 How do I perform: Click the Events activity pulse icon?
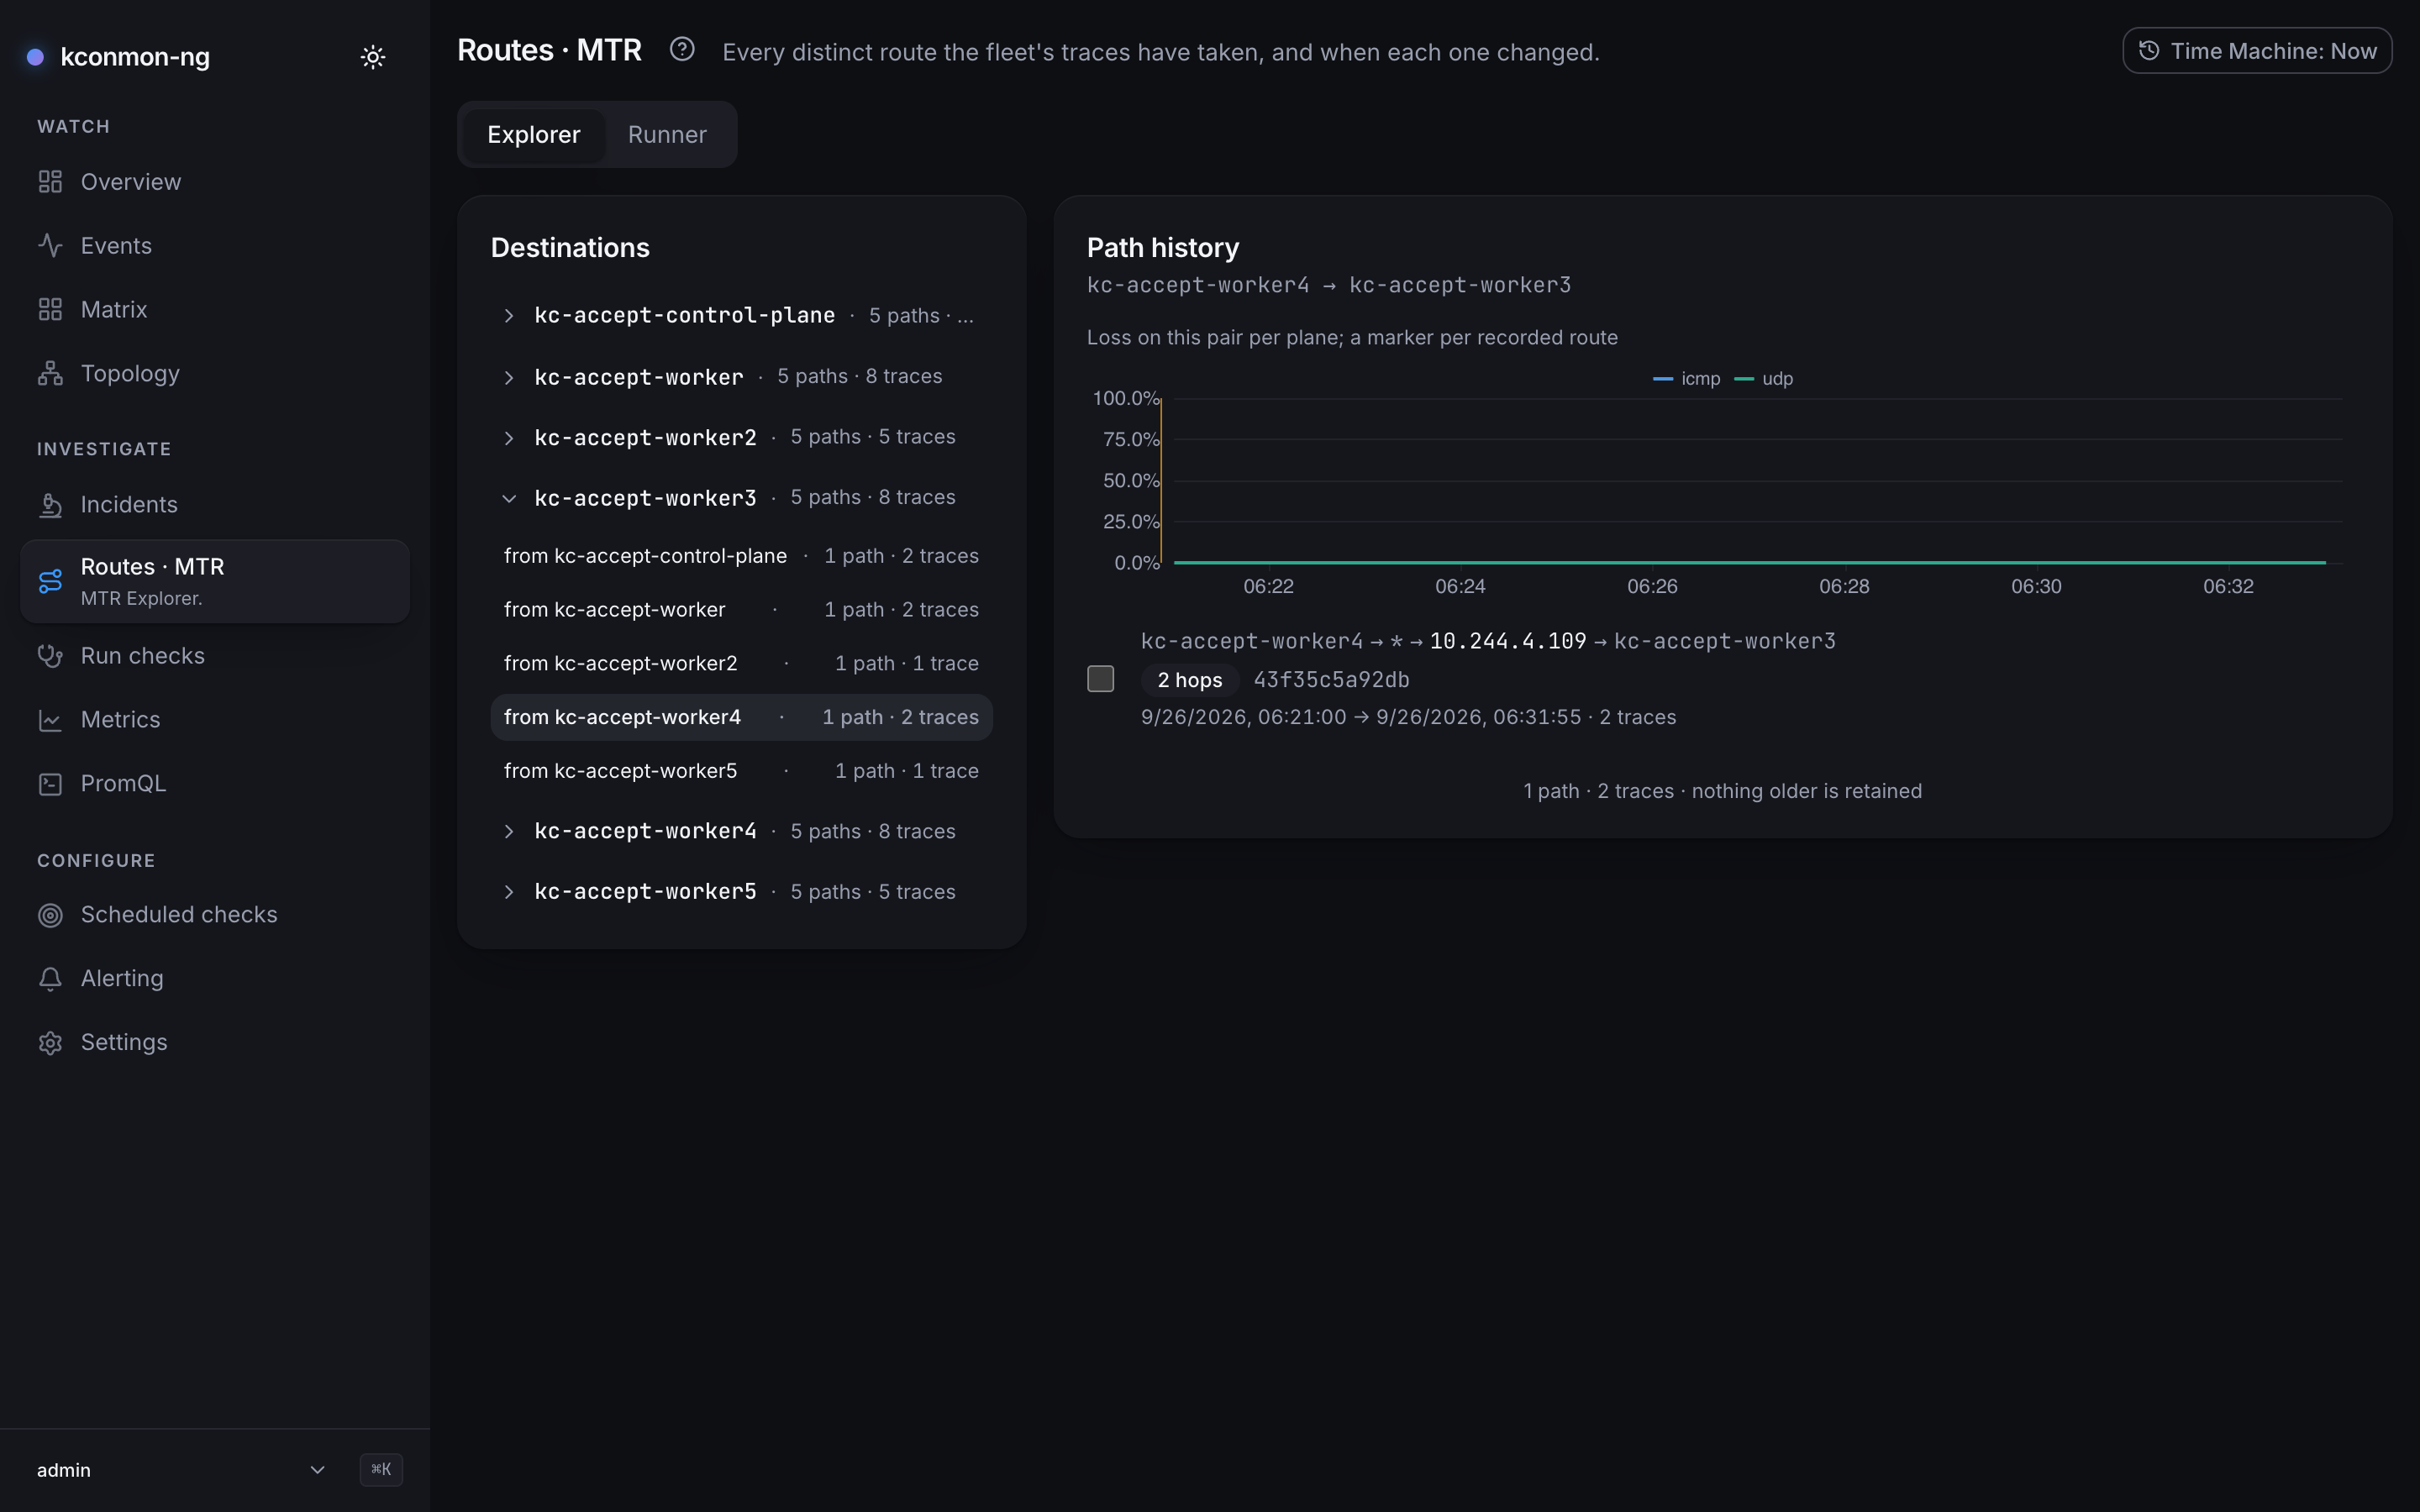coord(50,246)
